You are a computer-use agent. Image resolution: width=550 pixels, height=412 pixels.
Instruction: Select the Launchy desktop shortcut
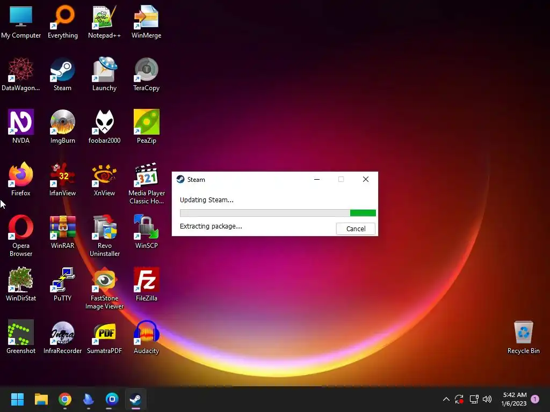click(x=105, y=74)
